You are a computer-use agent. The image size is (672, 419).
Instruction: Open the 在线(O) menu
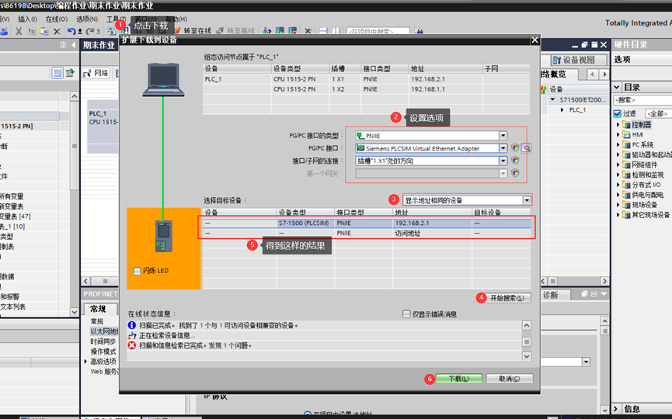pyautogui.click(x=57, y=19)
